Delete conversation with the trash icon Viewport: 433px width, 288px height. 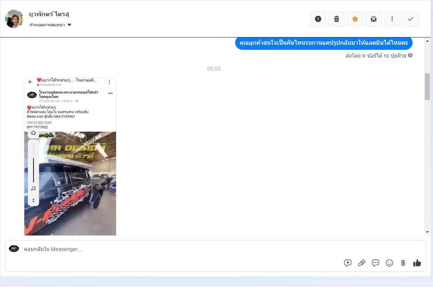tap(337, 19)
